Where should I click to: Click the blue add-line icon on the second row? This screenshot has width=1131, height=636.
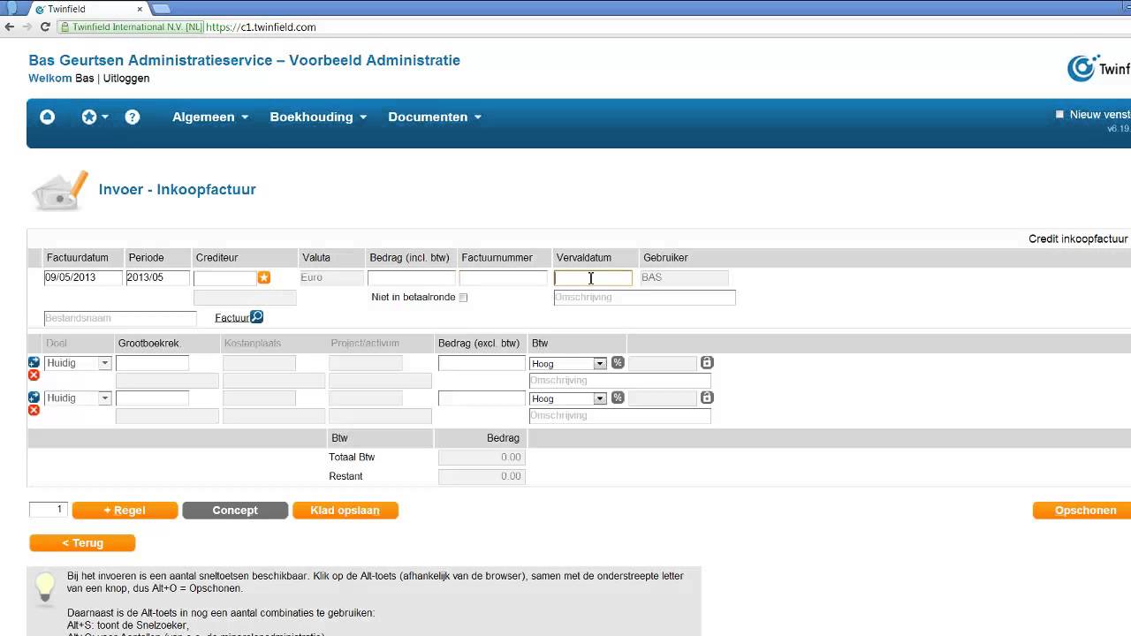pos(34,397)
